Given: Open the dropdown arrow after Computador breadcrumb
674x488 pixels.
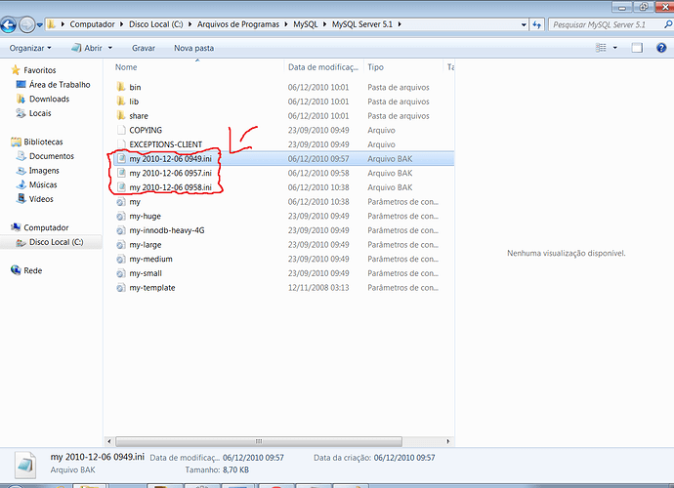Looking at the screenshot, I should click(122, 24).
